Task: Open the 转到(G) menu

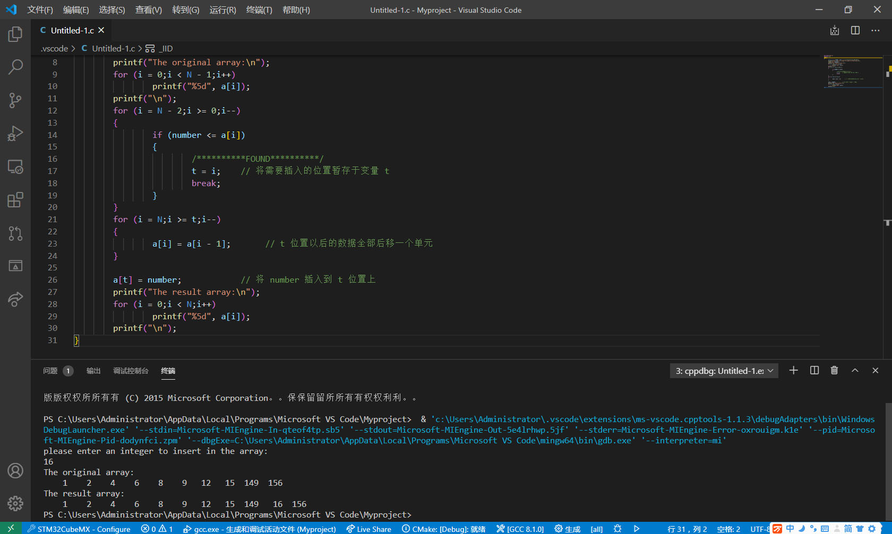Action: click(186, 10)
